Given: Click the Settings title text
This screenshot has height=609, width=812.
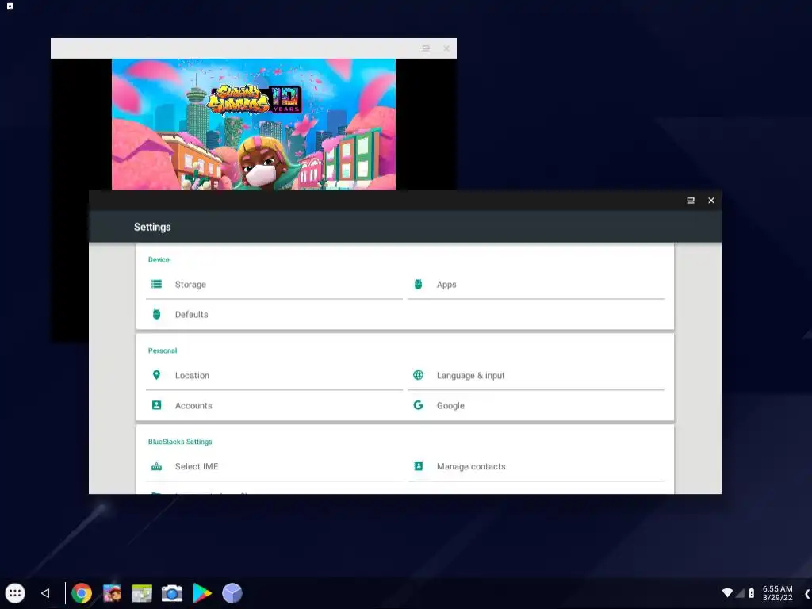Looking at the screenshot, I should (152, 227).
